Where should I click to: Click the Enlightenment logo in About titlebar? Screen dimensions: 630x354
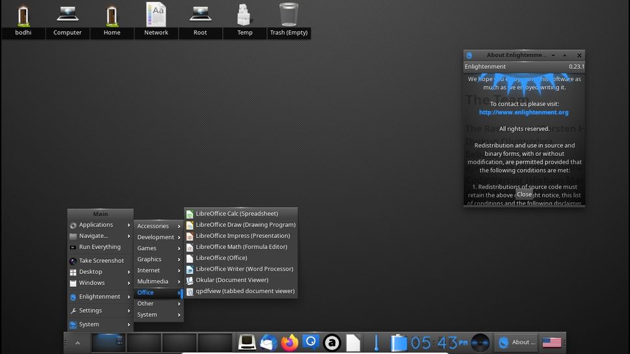coord(469,55)
